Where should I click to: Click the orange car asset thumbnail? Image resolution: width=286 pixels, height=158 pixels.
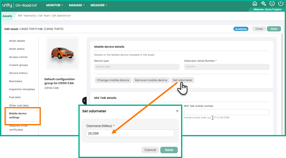click(x=63, y=53)
